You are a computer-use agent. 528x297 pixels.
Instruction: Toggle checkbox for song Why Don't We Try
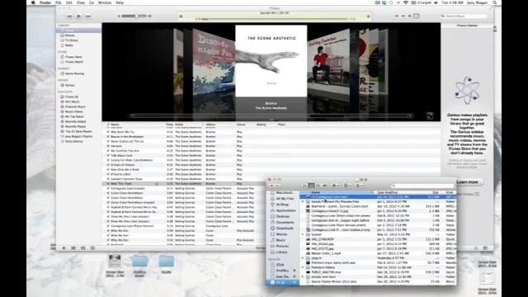tap(108, 132)
